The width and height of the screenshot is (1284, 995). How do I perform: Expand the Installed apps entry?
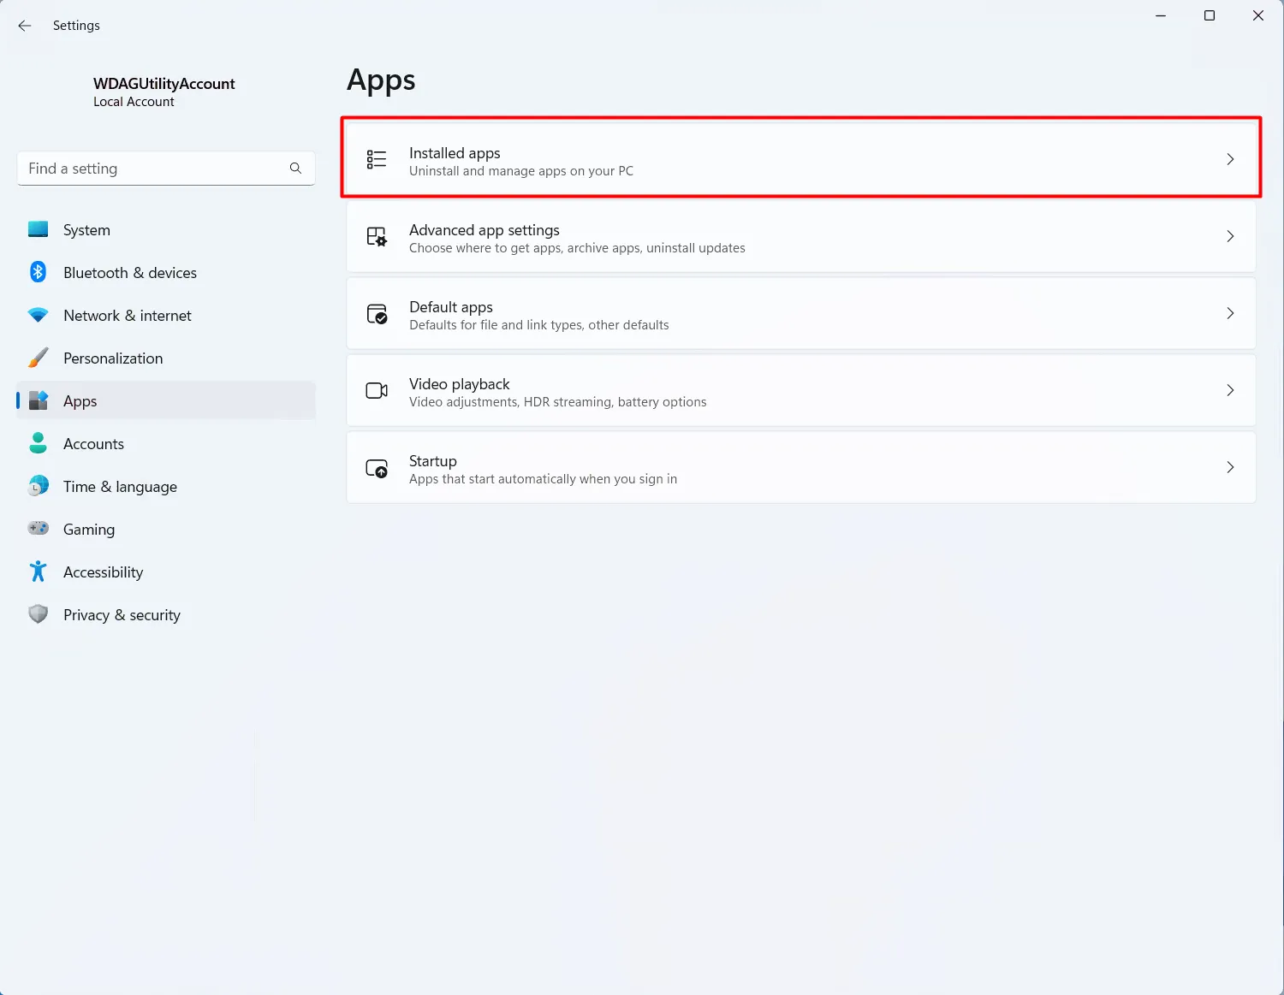(x=1230, y=158)
